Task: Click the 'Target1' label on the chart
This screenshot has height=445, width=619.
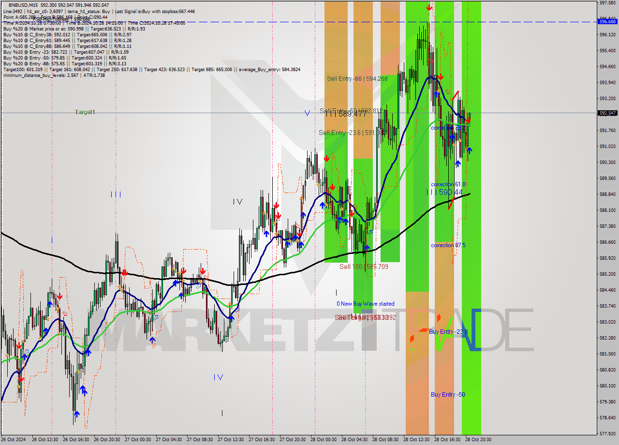Action: [x=85, y=112]
